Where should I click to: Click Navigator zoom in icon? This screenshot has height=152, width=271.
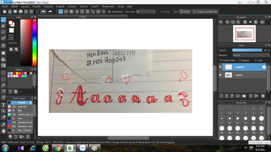[x=227, y=22]
